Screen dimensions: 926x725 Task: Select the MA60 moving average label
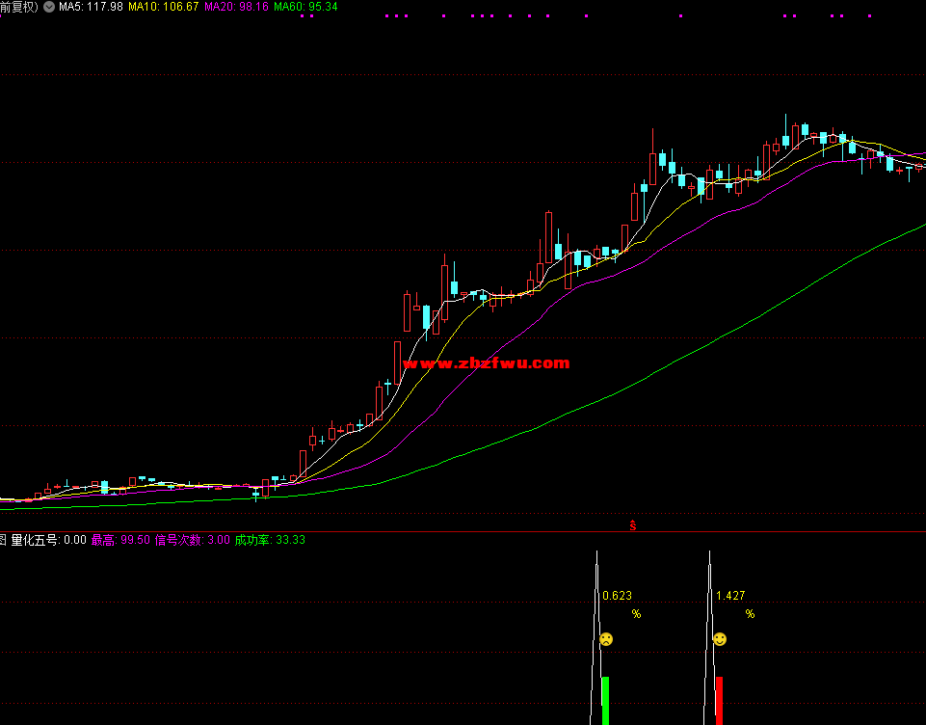click(x=305, y=7)
